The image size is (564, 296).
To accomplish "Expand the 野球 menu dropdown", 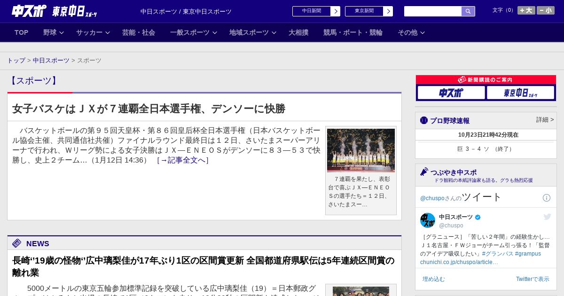I will (54, 32).
